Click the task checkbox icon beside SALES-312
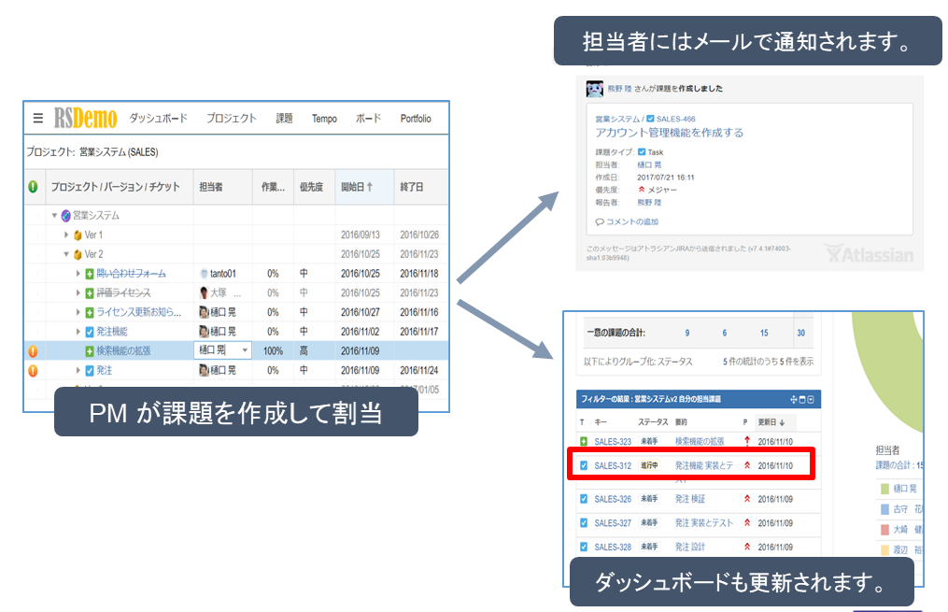Viewport: 948px width, 612px height. [584, 465]
